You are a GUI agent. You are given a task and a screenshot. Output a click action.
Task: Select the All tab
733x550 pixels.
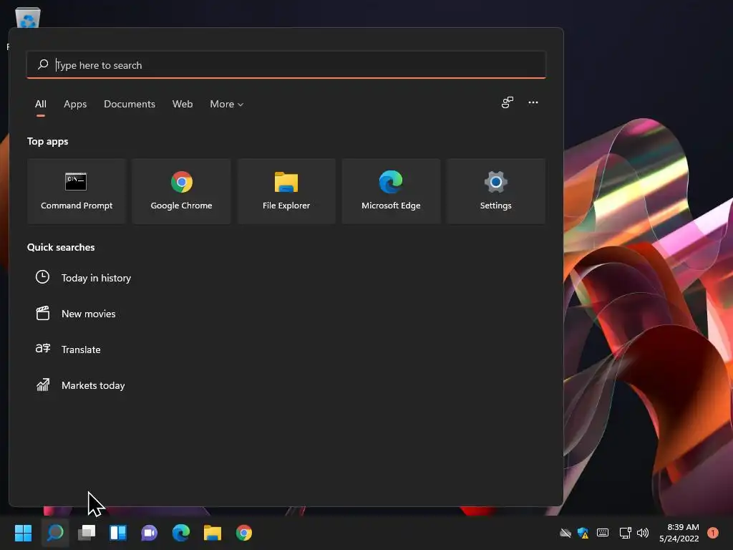[x=41, y=104]
